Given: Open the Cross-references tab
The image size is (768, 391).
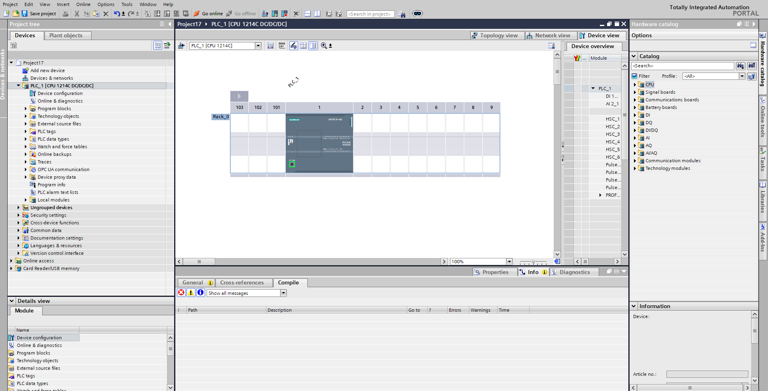Looking at the screenshot, I should coord(242,283).
